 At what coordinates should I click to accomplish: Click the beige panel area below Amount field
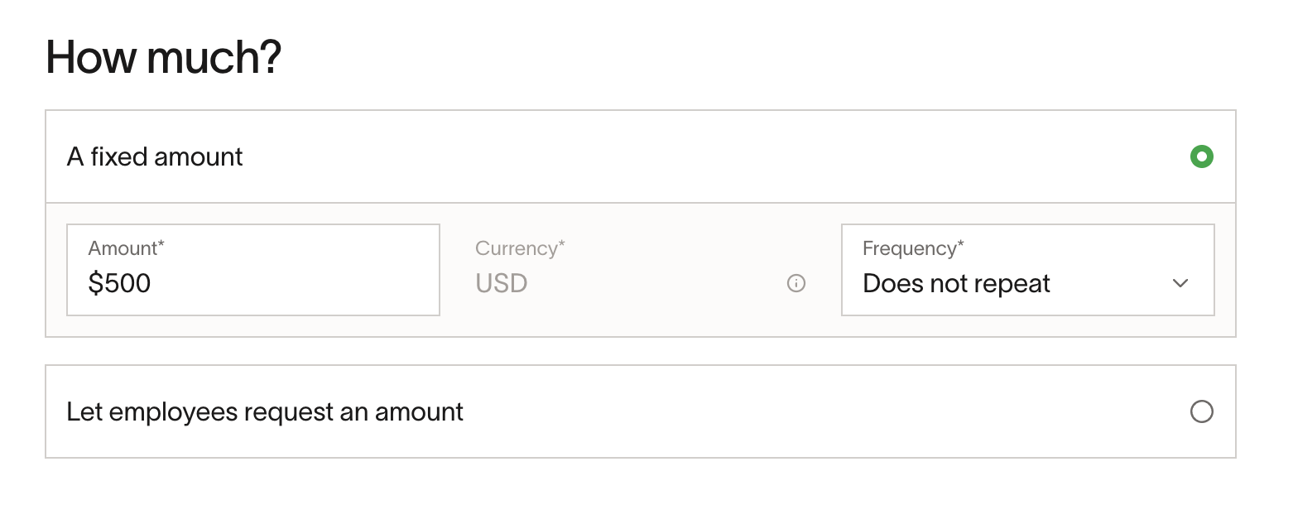pos(253,326)
